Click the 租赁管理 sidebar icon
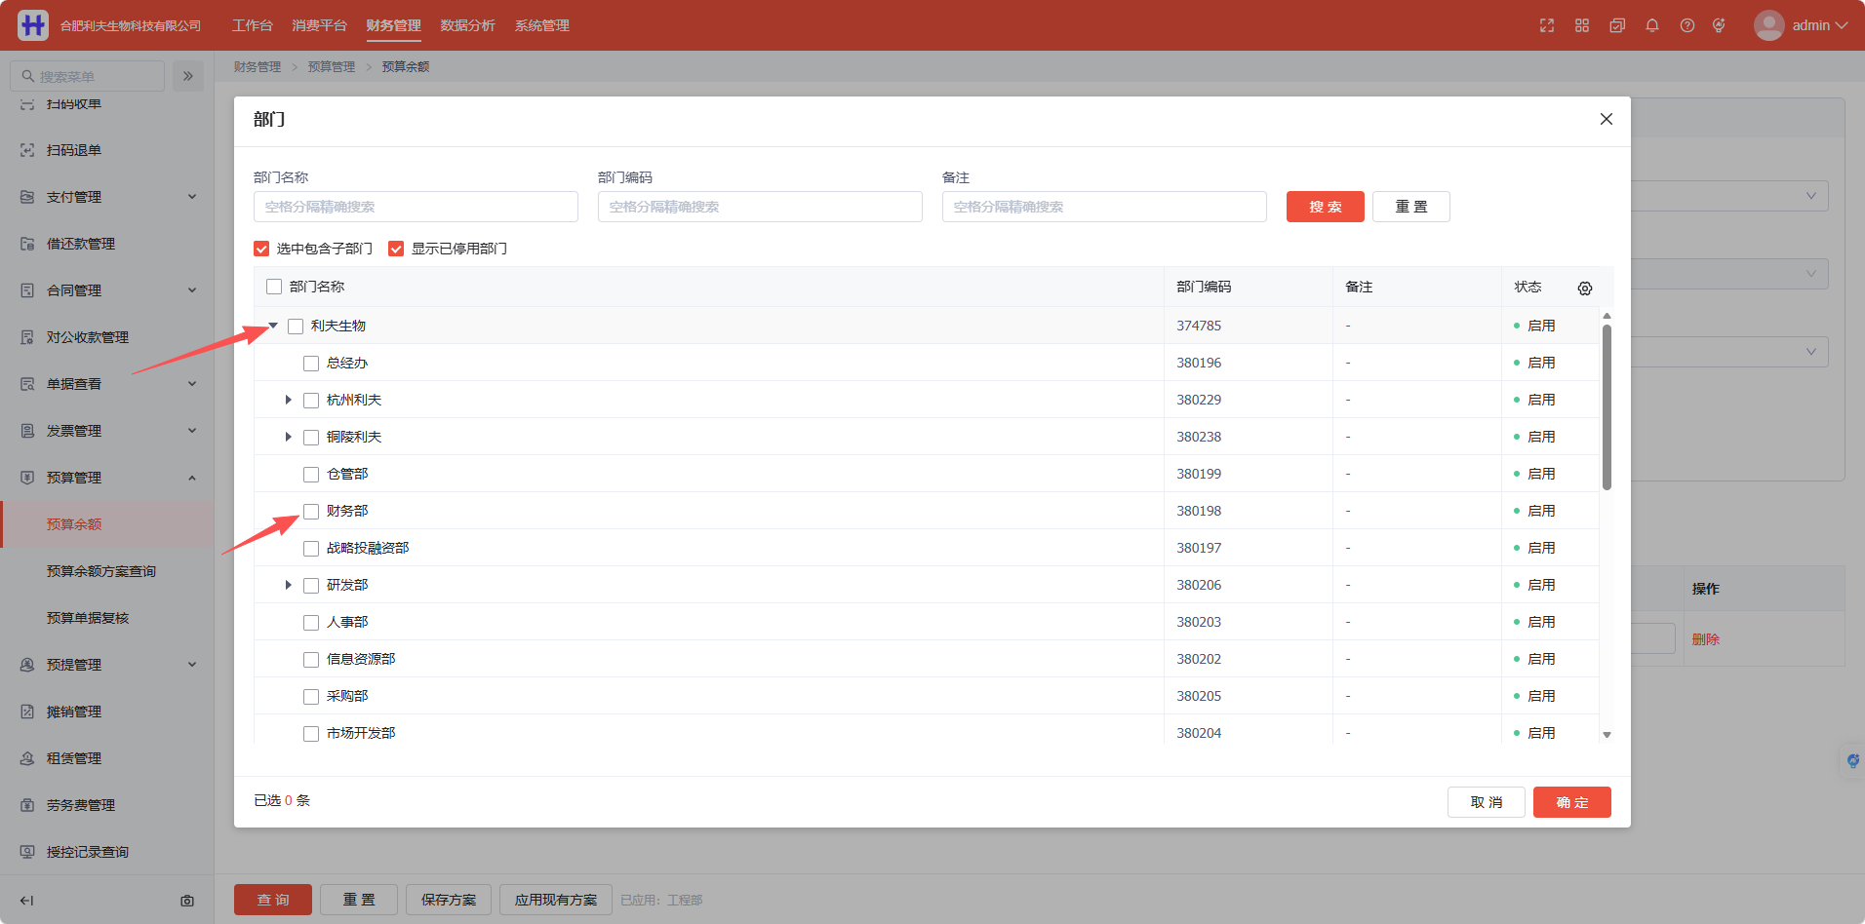 coord(27,758)
